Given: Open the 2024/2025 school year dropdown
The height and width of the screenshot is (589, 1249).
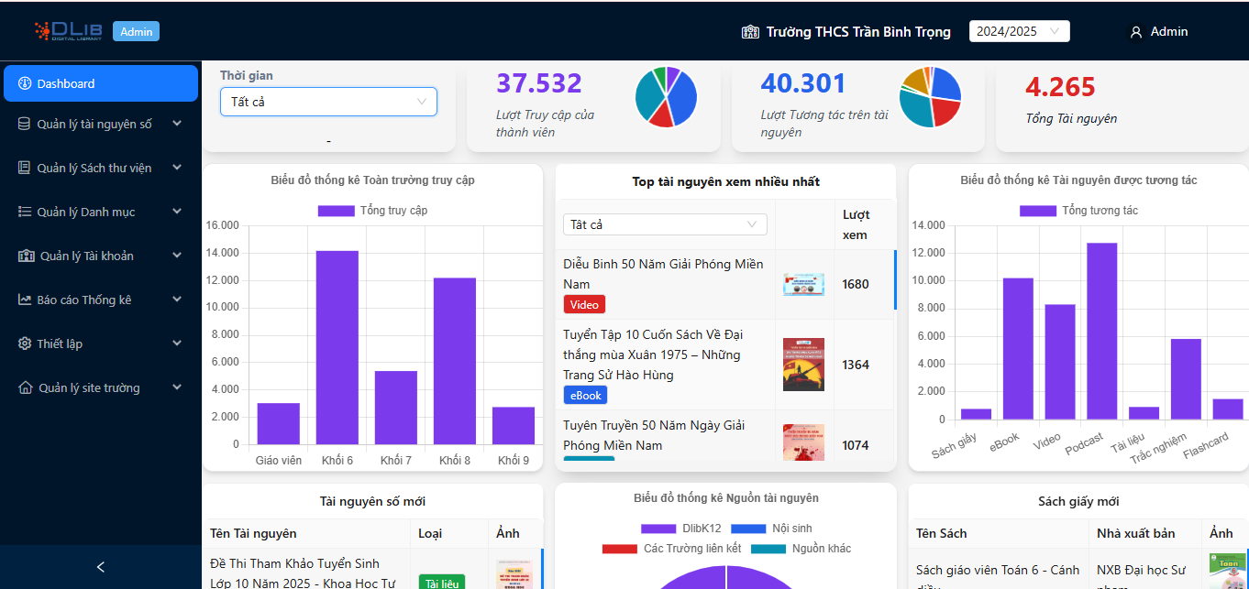Looking at the screenshot, I should [1019, 31].
